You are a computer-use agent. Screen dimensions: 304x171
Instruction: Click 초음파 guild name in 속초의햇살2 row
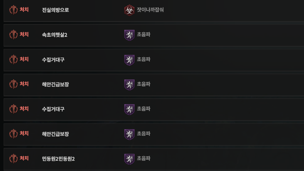(144, 35)
